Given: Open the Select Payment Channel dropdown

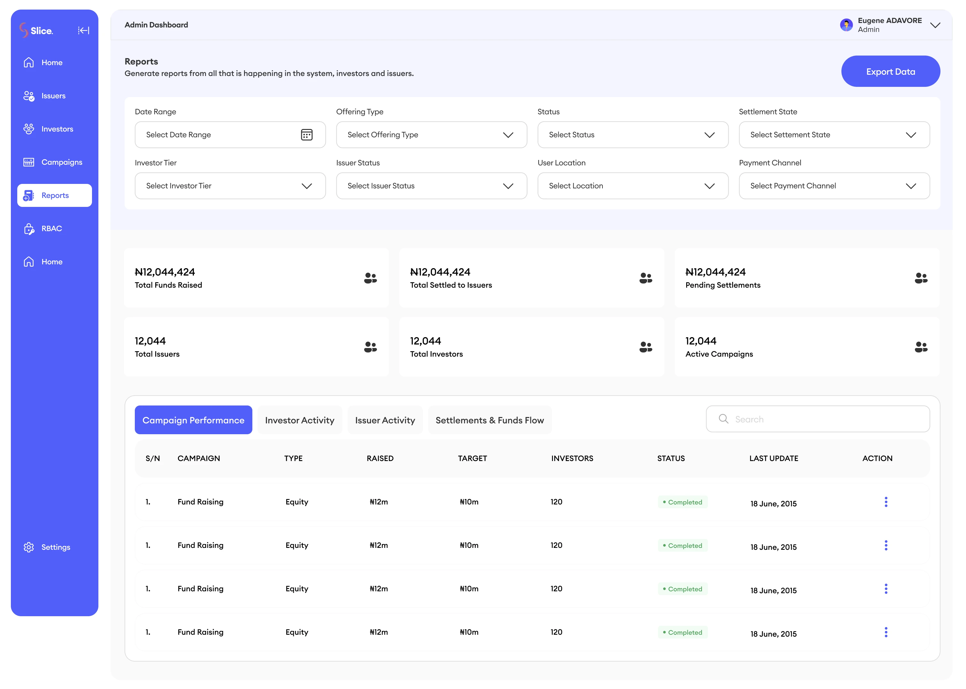Looking at the screenshot, I should pos(833,186).
